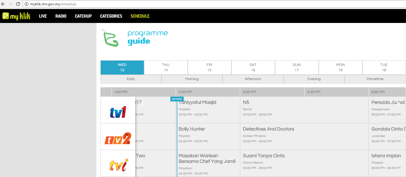Select the WED 13 day tab

coord(122,68)
